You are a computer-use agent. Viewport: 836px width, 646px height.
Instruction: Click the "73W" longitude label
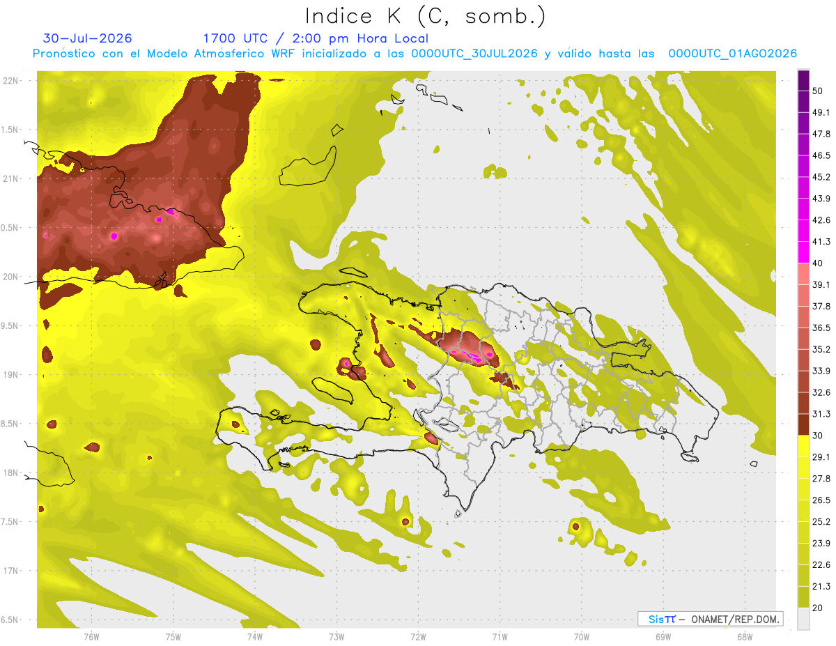click(336, 637)
